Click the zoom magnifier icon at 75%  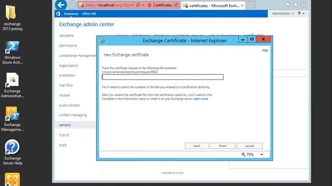(x=243, y=154)
